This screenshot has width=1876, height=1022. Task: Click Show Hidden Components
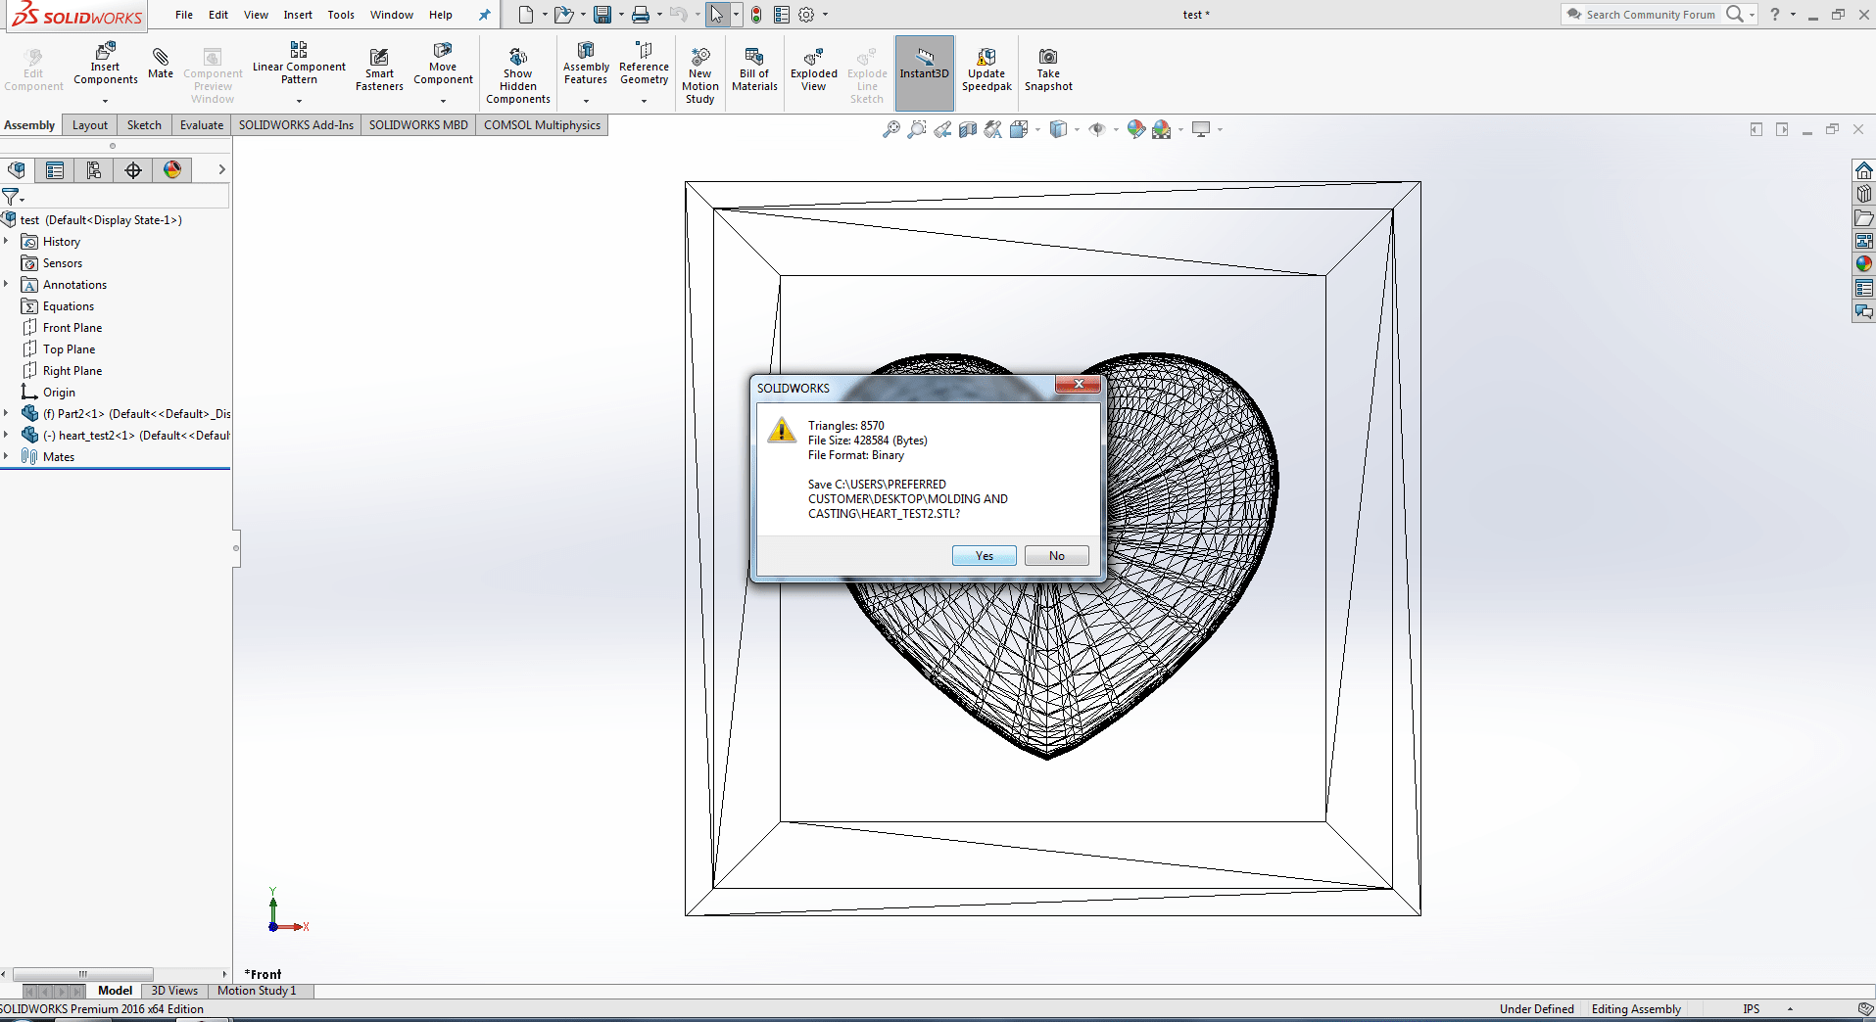(x=518, y=75)
